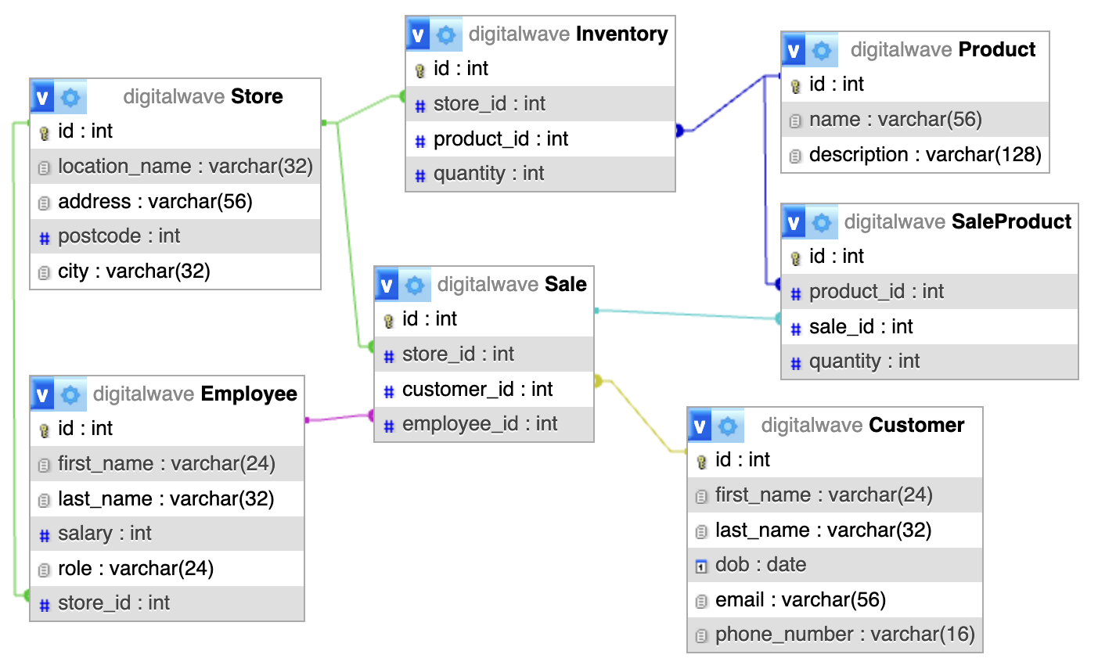The height and width of the screenshot is (669, 1098).
Task: Click the key icon beside Sale id
Action: tap(389, 319)
